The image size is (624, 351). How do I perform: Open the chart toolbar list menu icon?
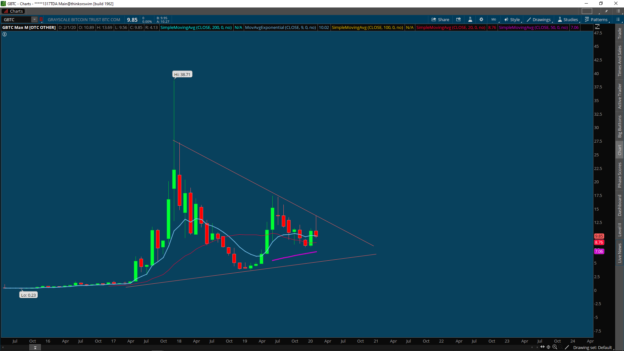618,19
